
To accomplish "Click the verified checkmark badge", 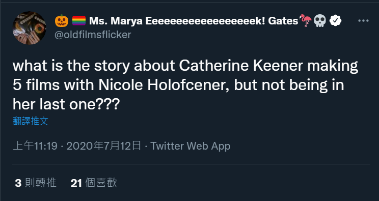I will point(335,21).
